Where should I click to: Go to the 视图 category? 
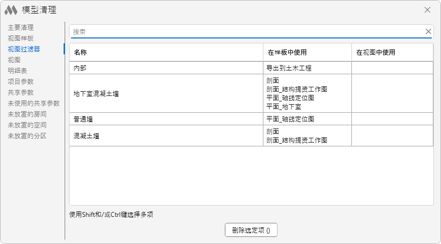(14, 60)
